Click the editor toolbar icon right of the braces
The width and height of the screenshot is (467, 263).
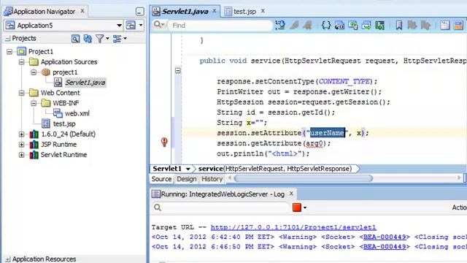pyautogui.click(x=339, y=26)
